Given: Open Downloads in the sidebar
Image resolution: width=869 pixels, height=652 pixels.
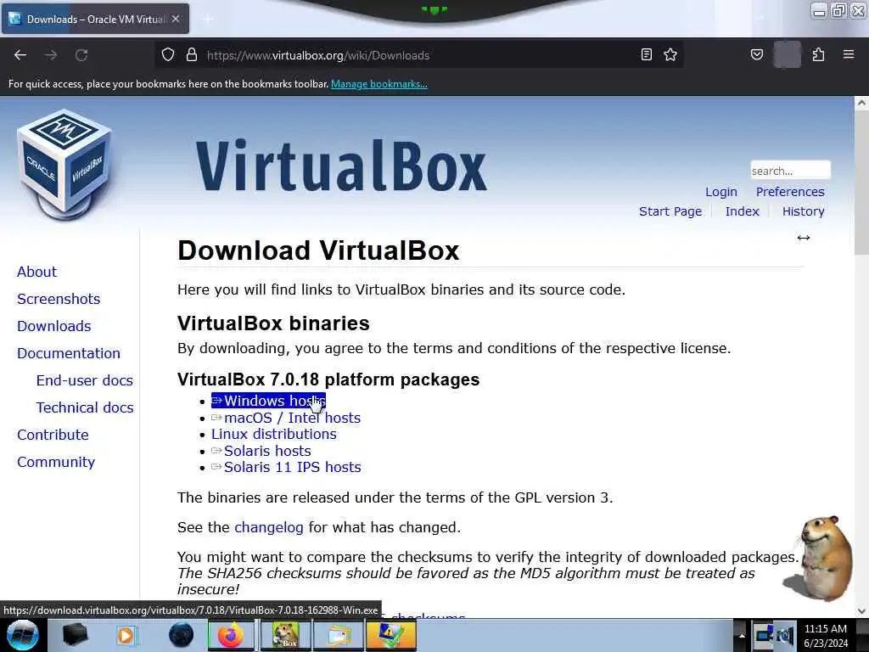Looking at the screenshot, I should (53, 326).
